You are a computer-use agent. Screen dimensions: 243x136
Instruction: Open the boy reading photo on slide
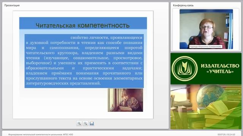pyautogui.click(x=125, y=100)
